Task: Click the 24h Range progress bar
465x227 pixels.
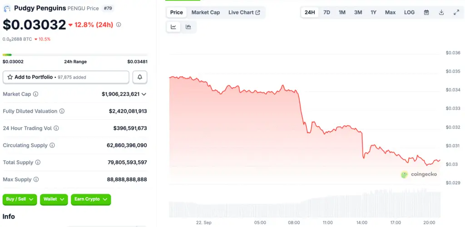Action: tap(75, 55)
